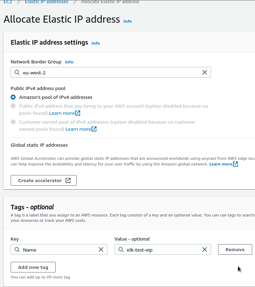
Task: Clear the Name tag key field
Action: pos(101,249)
